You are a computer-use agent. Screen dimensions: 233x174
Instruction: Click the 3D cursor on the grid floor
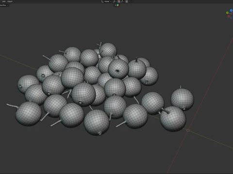pos(188,130)
